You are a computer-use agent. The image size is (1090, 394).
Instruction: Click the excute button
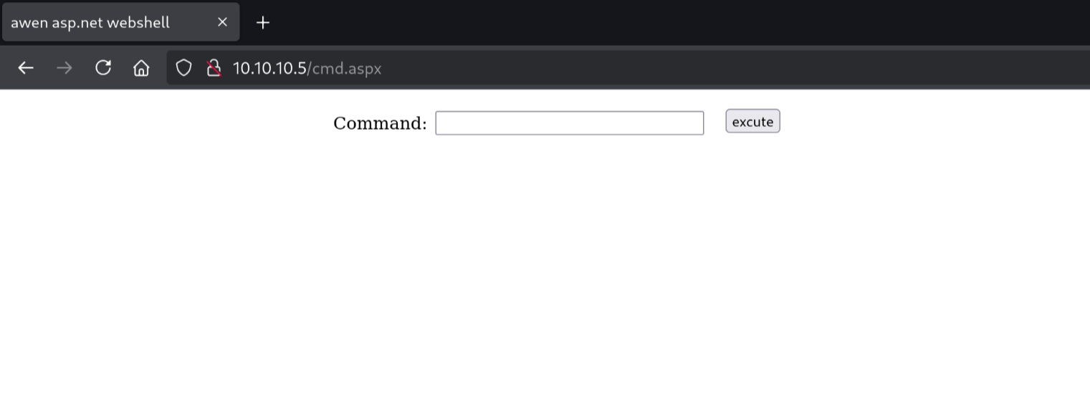point(752,121)
